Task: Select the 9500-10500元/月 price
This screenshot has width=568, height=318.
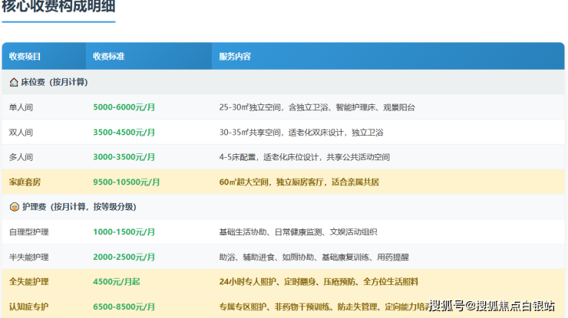Action: [x=127, y=182]
